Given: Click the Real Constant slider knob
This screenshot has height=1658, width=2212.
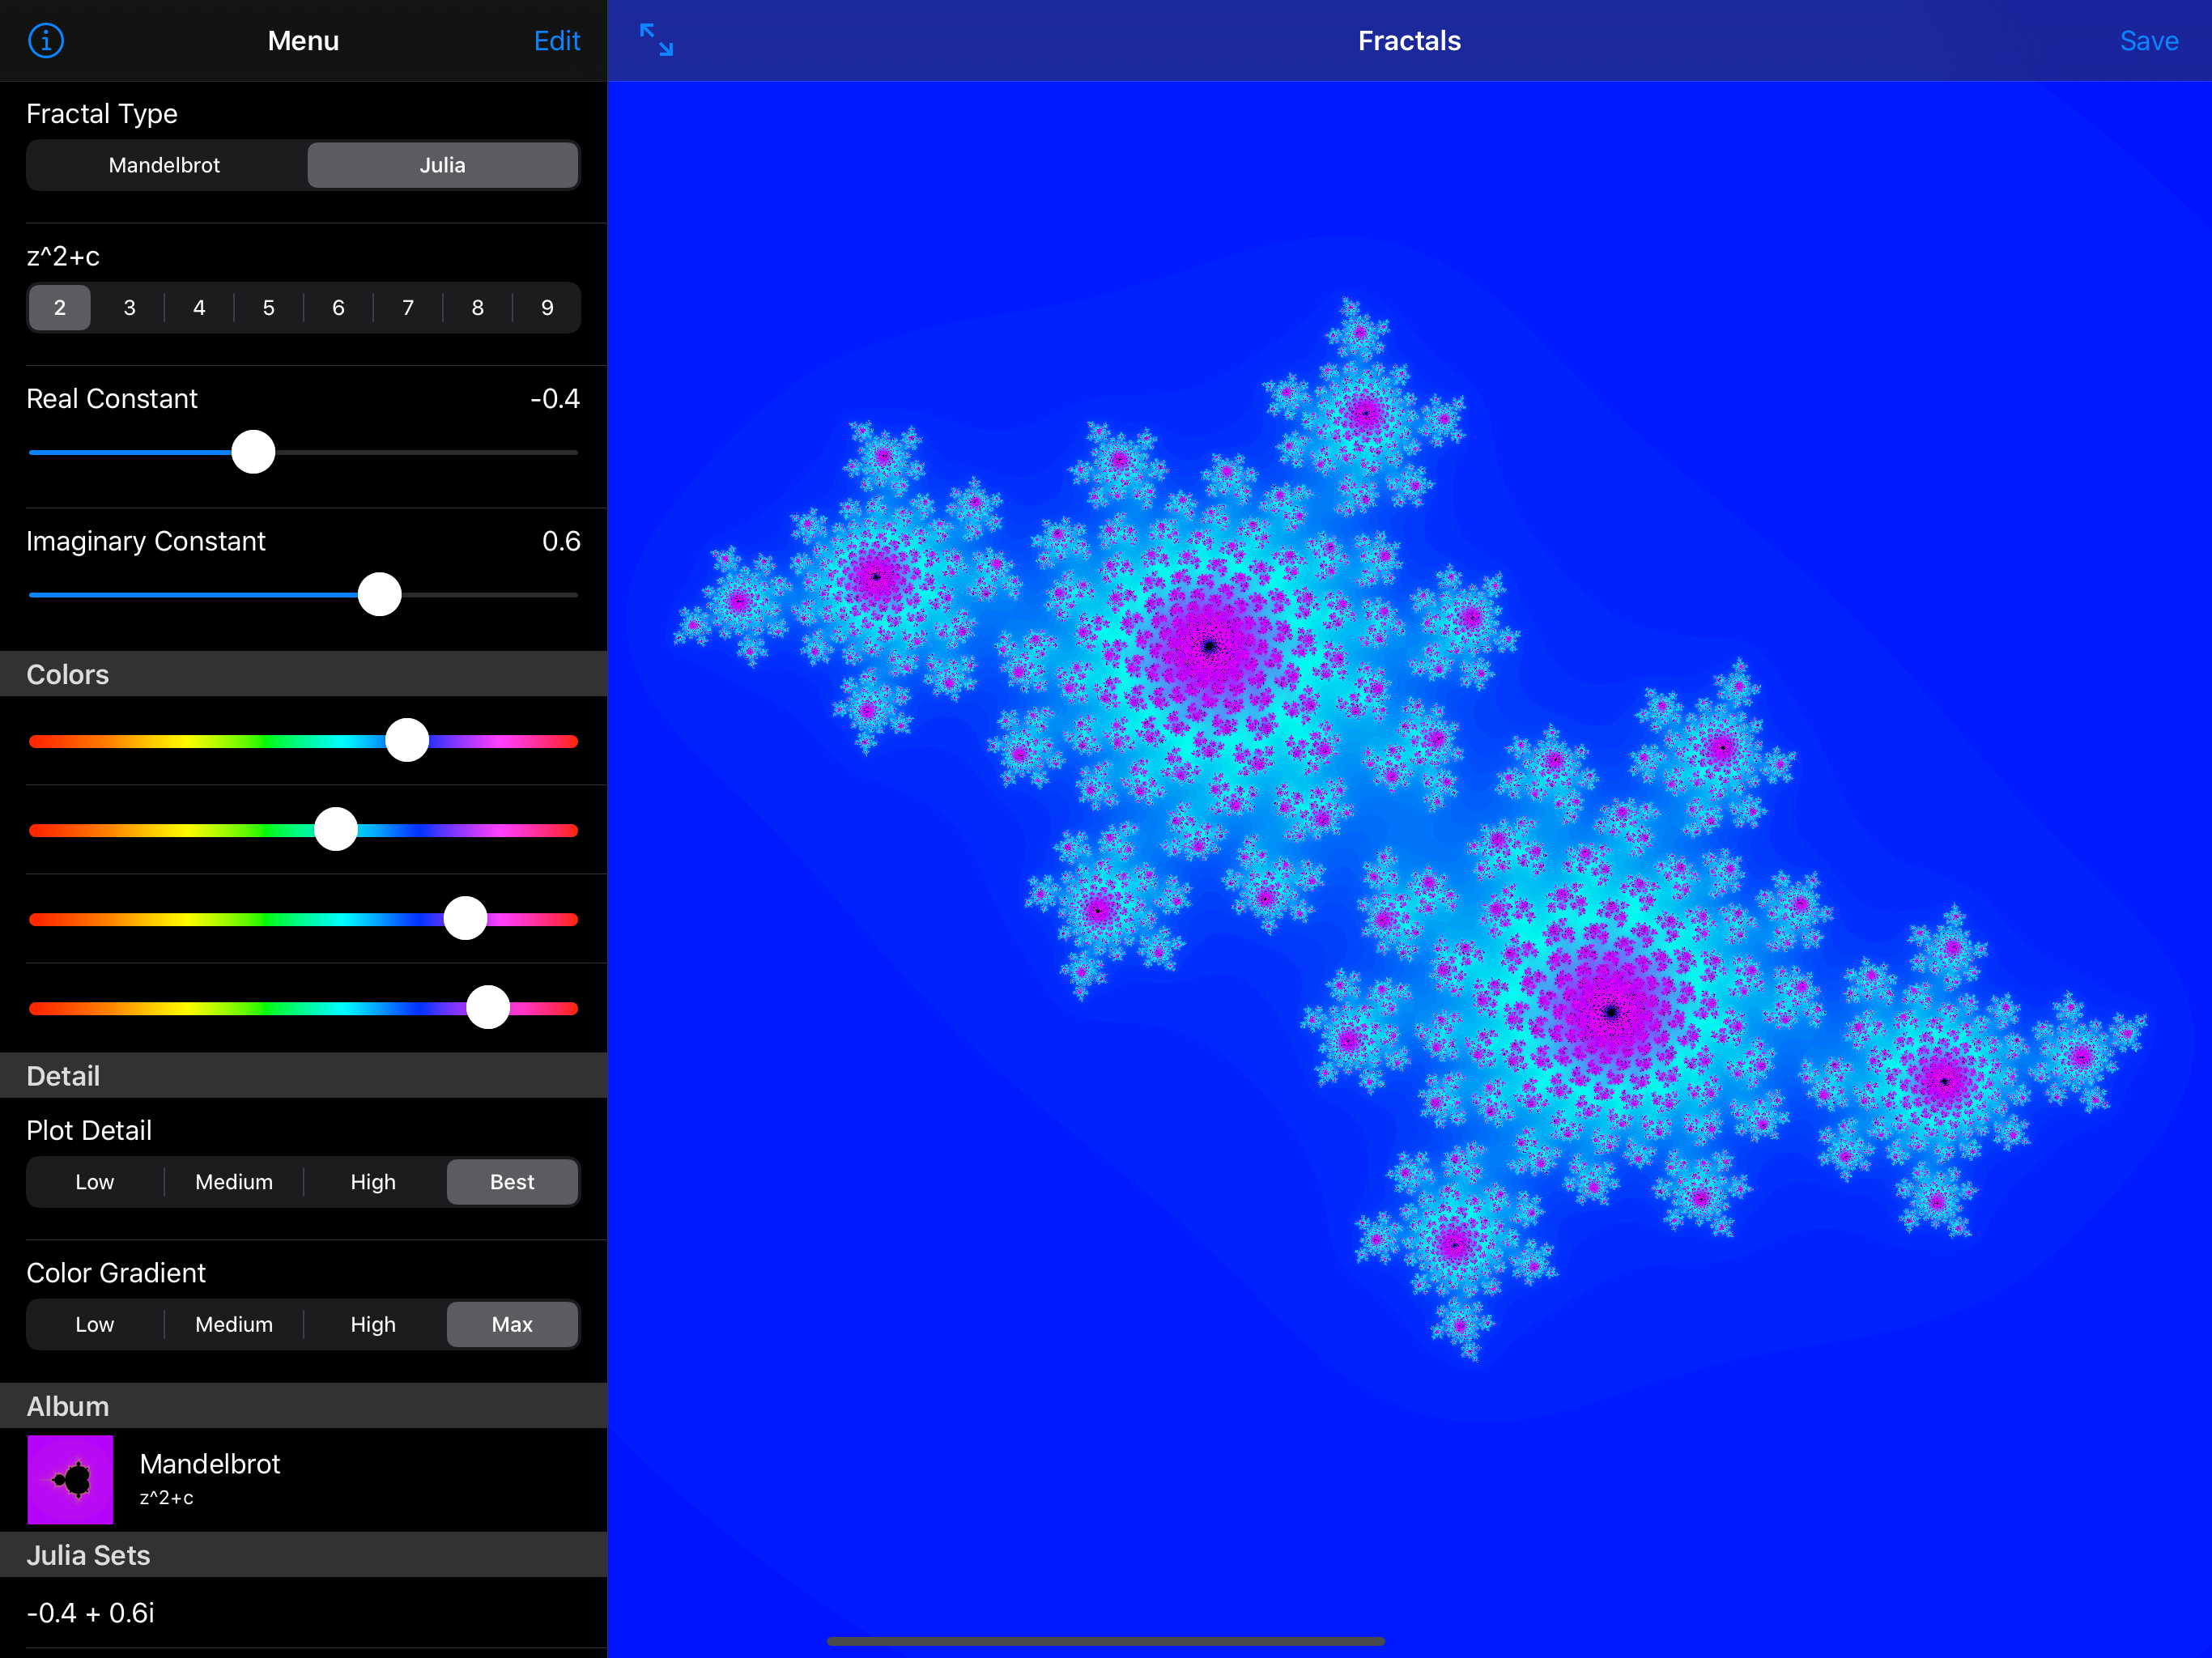Looking at the screenshot, I should click(253, 452).
